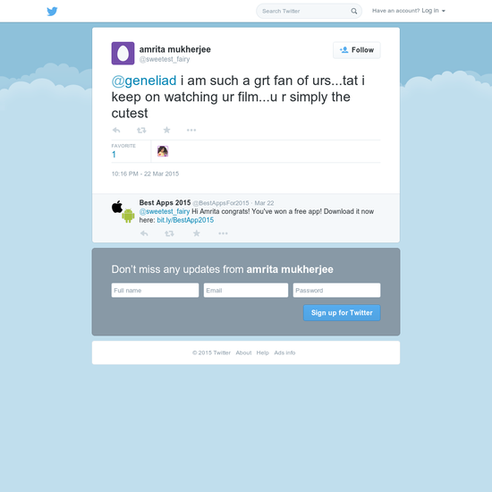The width and height of the screenshot is (492, 492).
Task: Expand the Log in dropdown
Action: pos(433,11)
